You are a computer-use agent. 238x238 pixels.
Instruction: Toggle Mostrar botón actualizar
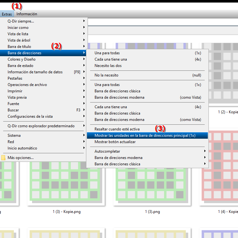tap(147, 142)
